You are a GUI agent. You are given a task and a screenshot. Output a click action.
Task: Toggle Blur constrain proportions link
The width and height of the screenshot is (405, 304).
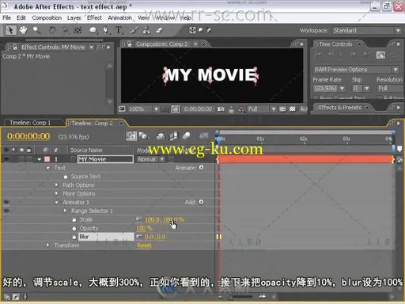tap(139, 237)
